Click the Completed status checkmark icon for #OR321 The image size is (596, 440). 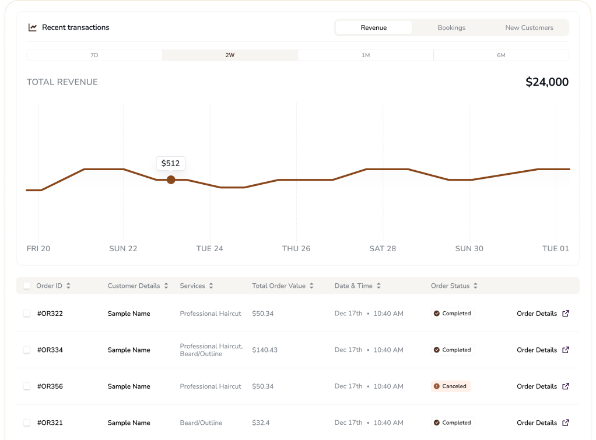click(436, 423)
